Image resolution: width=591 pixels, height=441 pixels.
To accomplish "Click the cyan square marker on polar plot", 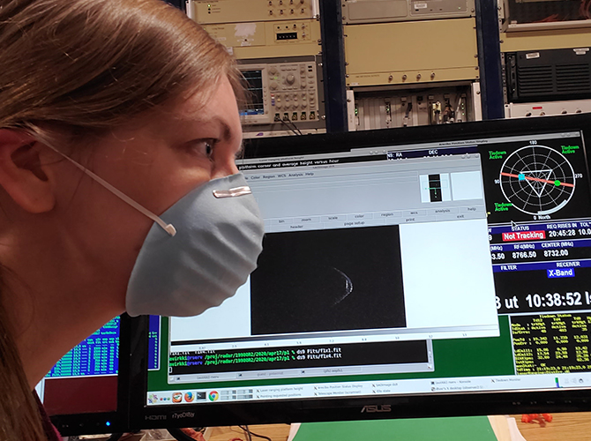I will (x=521, y=176).
